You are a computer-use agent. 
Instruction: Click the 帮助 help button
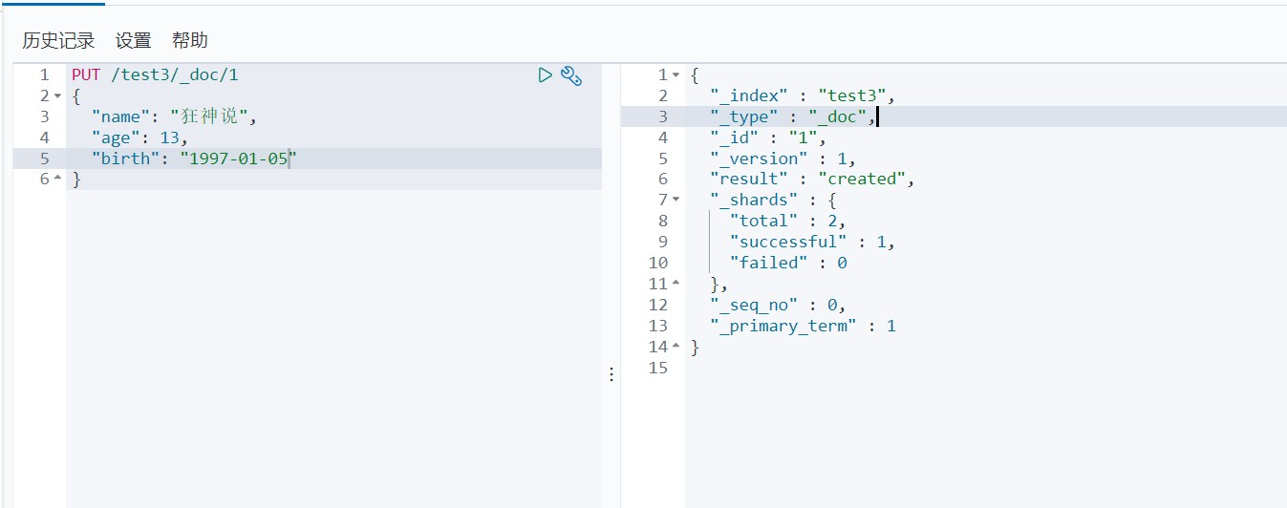190,40
